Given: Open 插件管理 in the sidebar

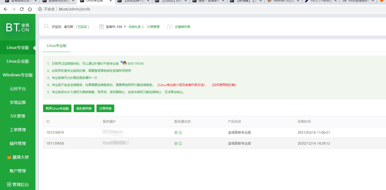Looking at the screenshot, I should tap(18, 143).
